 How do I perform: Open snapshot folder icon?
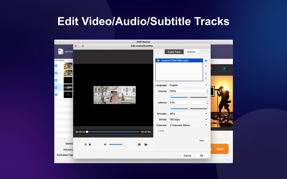(x=146, y=145)
